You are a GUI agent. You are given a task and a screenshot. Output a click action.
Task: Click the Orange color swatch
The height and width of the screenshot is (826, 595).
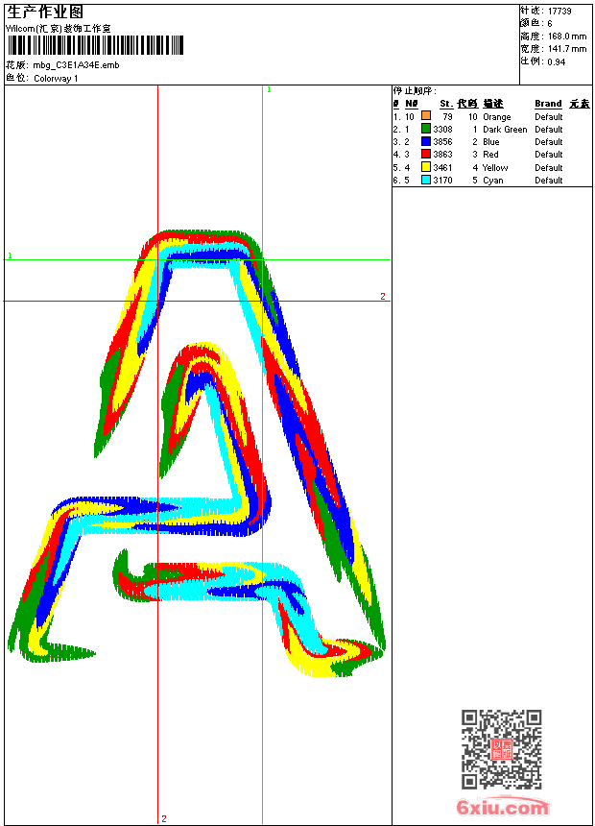click(x=426, y=116)
